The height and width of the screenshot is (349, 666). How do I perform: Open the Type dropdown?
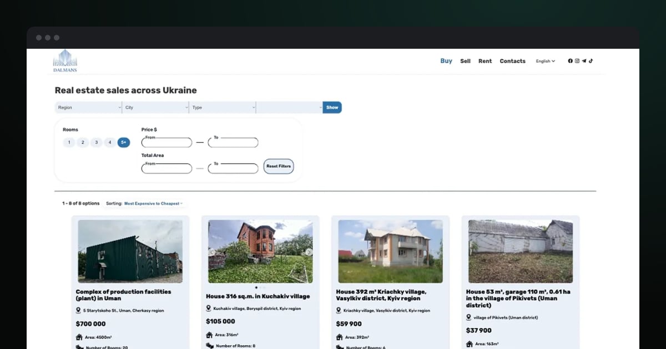click(223, 107)
